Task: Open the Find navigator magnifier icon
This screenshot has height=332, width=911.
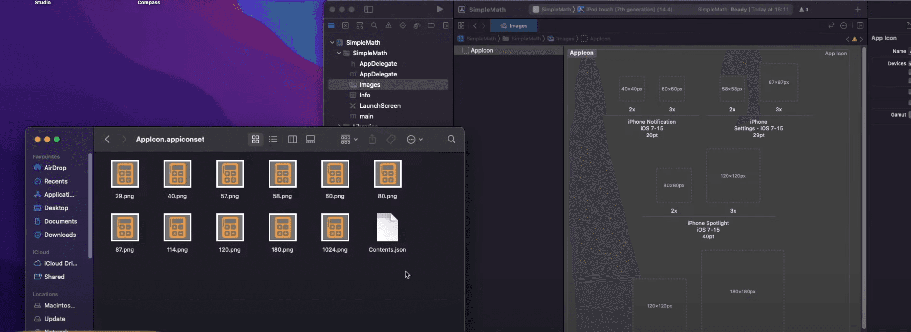Action: click(x=374, y=25)
